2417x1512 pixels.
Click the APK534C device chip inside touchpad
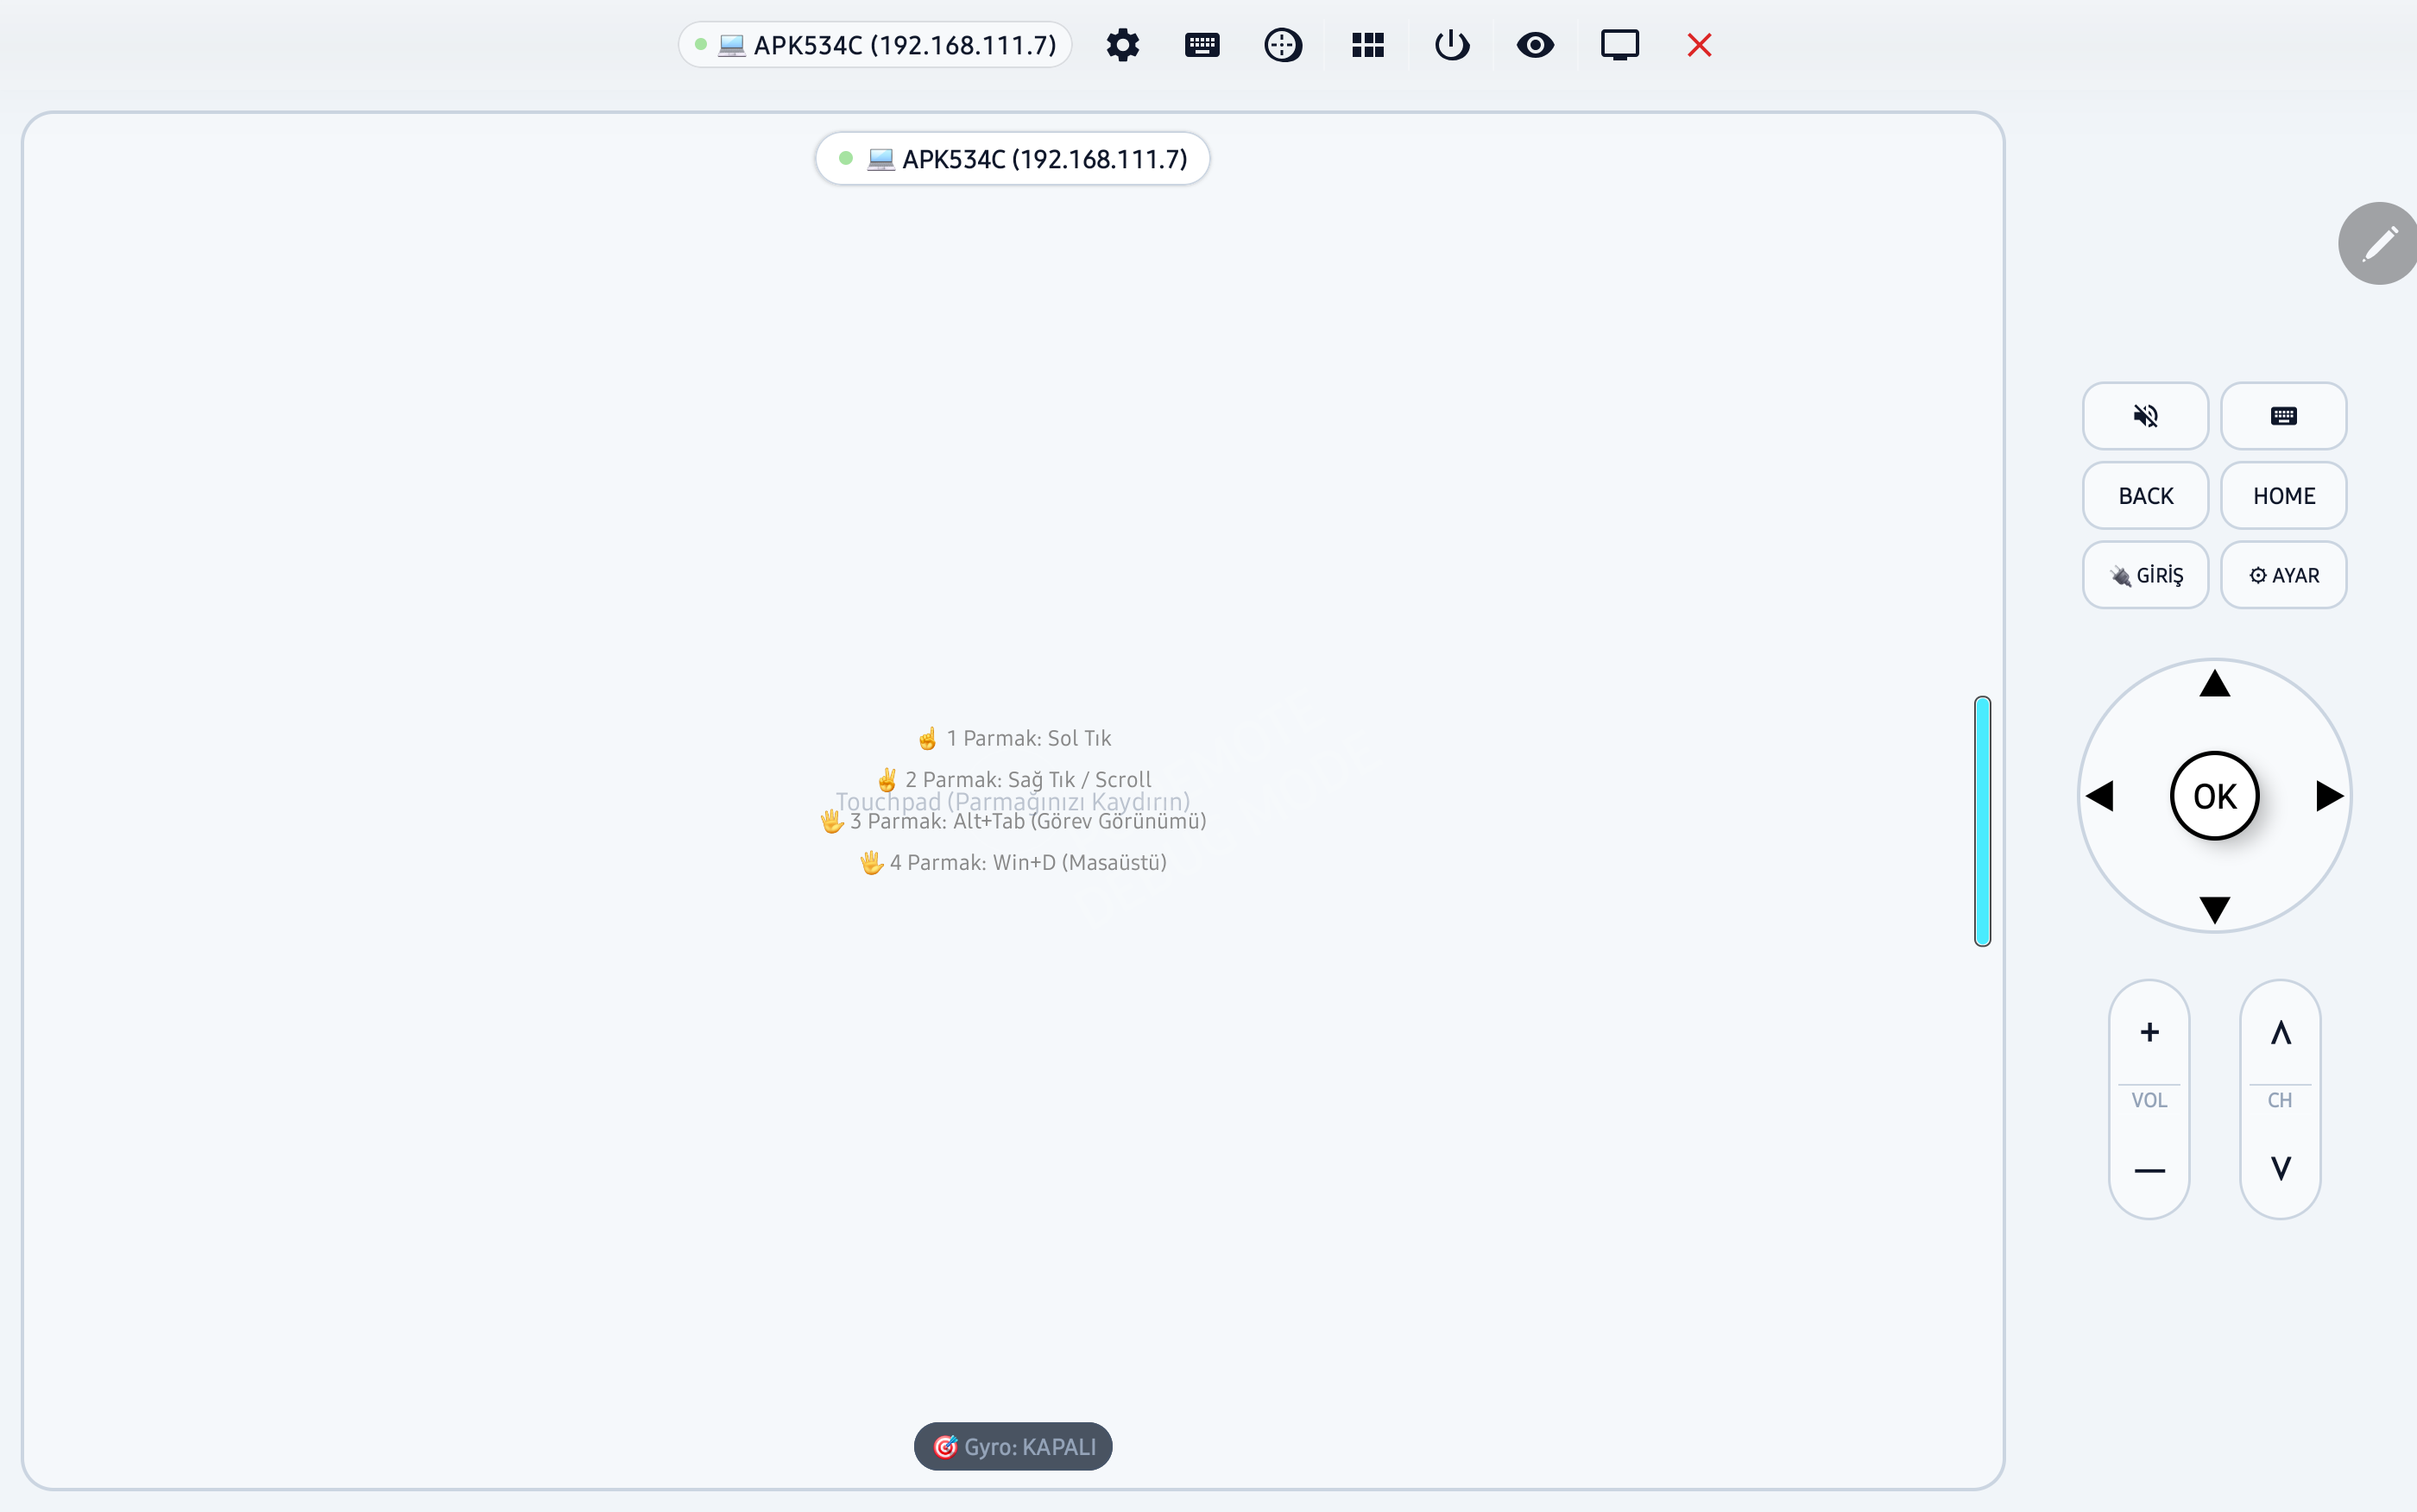click(x=1013, y=159)
